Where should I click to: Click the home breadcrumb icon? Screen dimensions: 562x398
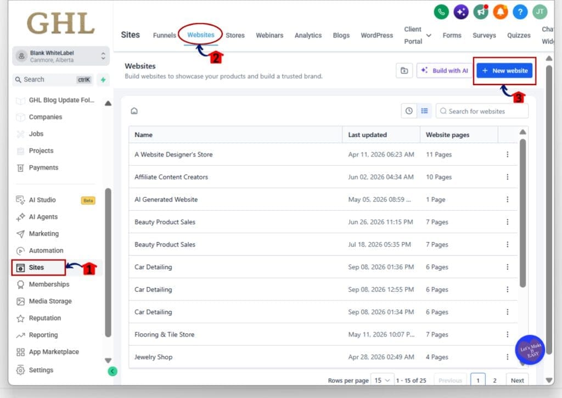click(x=134, y=111)
